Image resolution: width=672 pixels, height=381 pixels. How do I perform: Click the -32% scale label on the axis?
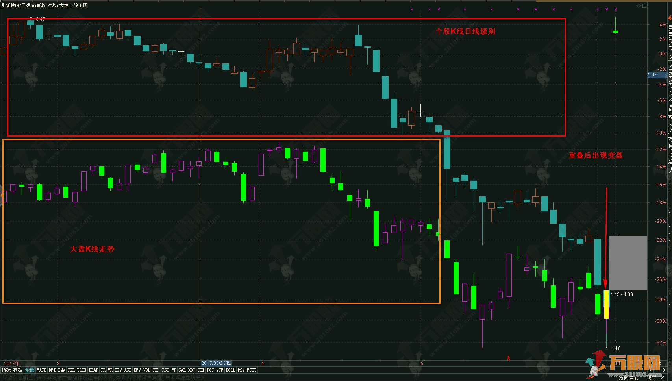(660, 342)
